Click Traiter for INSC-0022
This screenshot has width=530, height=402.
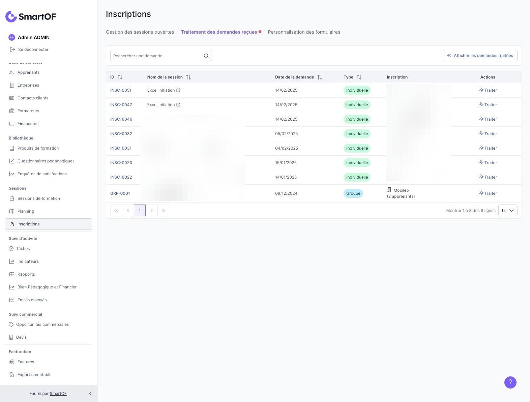click(x=488, y=177)
